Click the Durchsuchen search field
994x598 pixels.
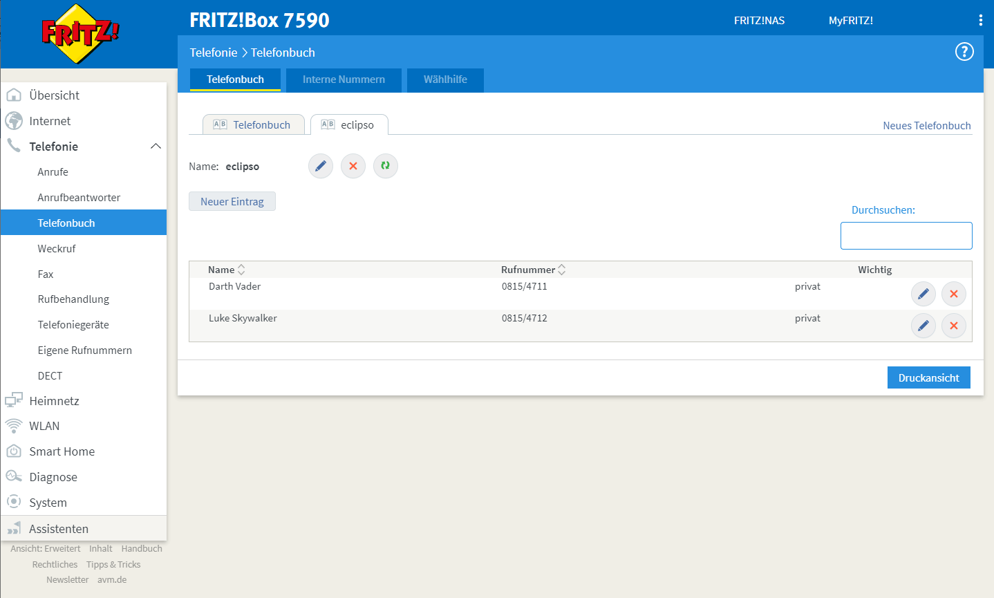tap(906, 236)
